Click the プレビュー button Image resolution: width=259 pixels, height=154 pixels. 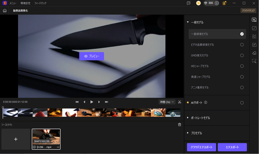click(x=92, y=56)
